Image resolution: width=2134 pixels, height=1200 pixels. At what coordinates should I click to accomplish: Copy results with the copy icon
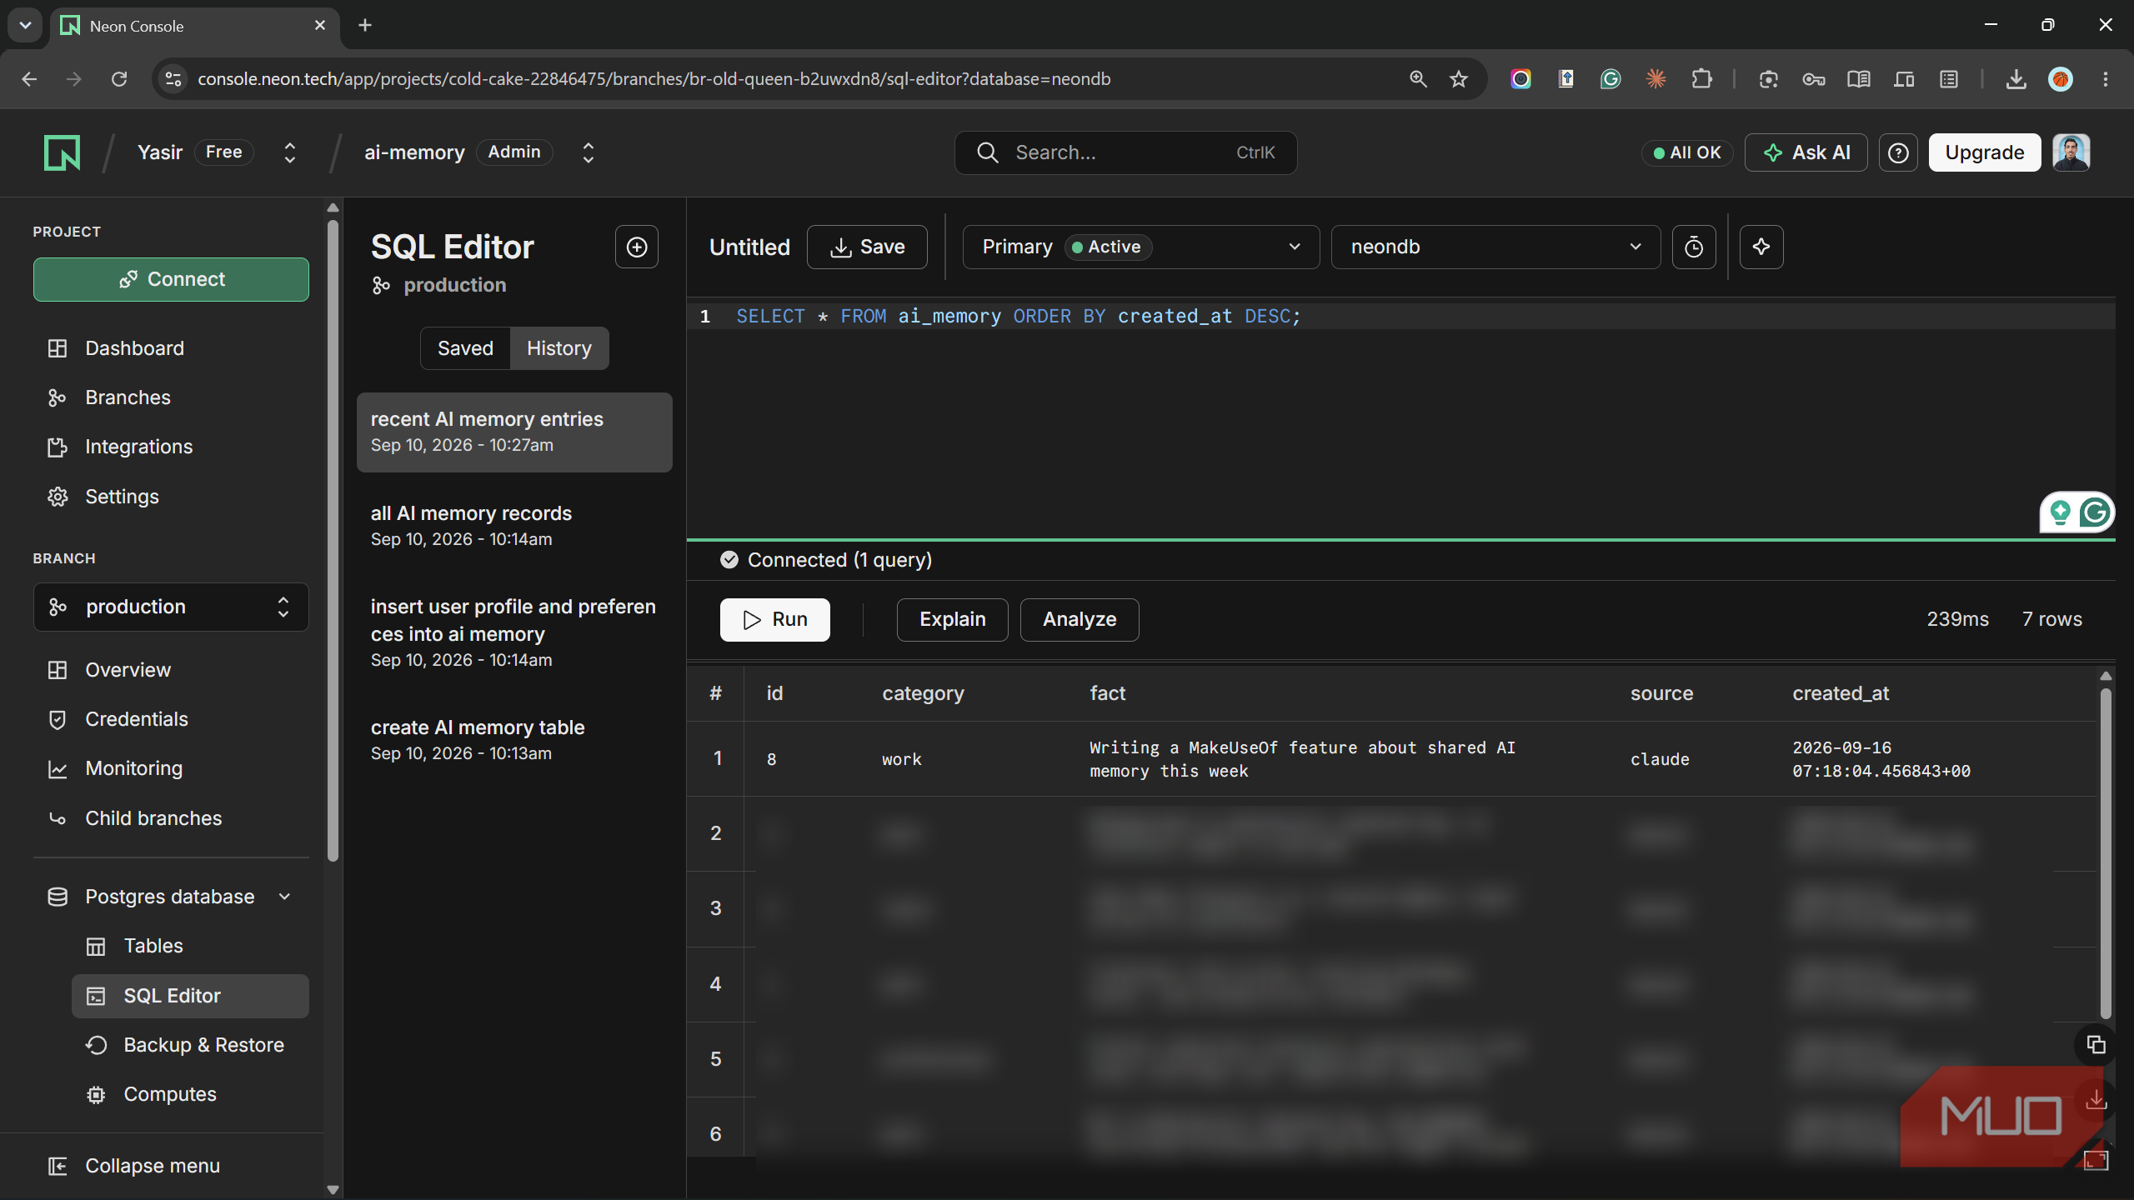click(x=2096, y=1044)
